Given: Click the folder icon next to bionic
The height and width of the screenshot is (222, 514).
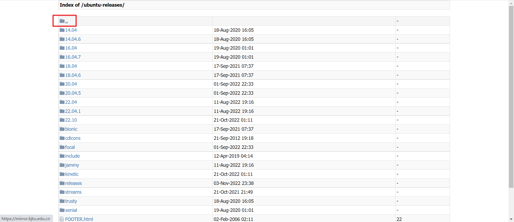Looking at the screenshot, I should (62, 129).
